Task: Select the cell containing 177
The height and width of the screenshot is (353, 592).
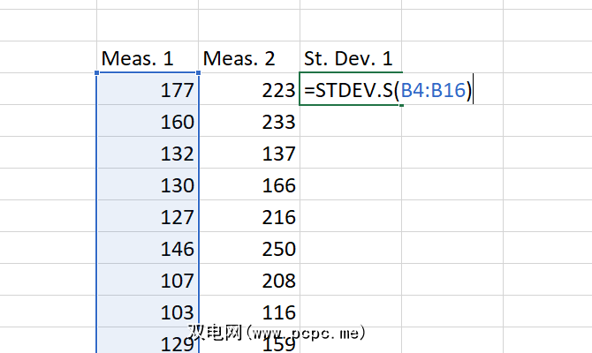Action: click(148, 90)
